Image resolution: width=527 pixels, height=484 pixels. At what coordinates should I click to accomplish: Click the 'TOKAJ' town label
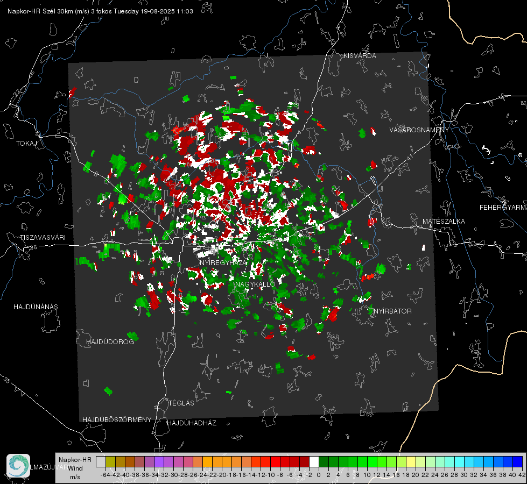point(26,144)
